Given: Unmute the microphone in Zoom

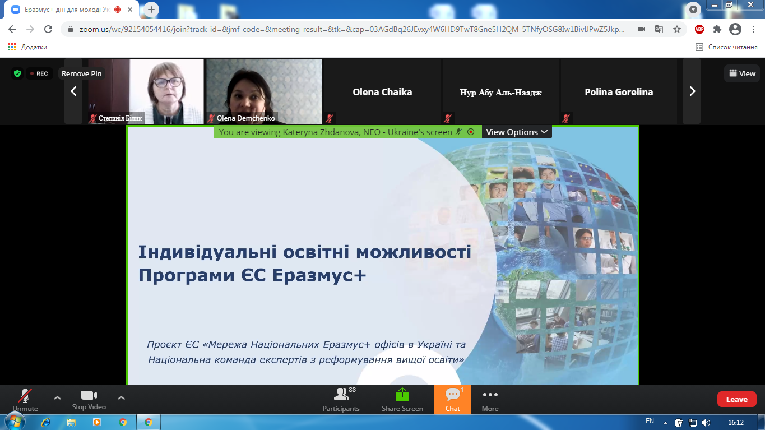Looking at the screenshot, I should tap(25, 399).
